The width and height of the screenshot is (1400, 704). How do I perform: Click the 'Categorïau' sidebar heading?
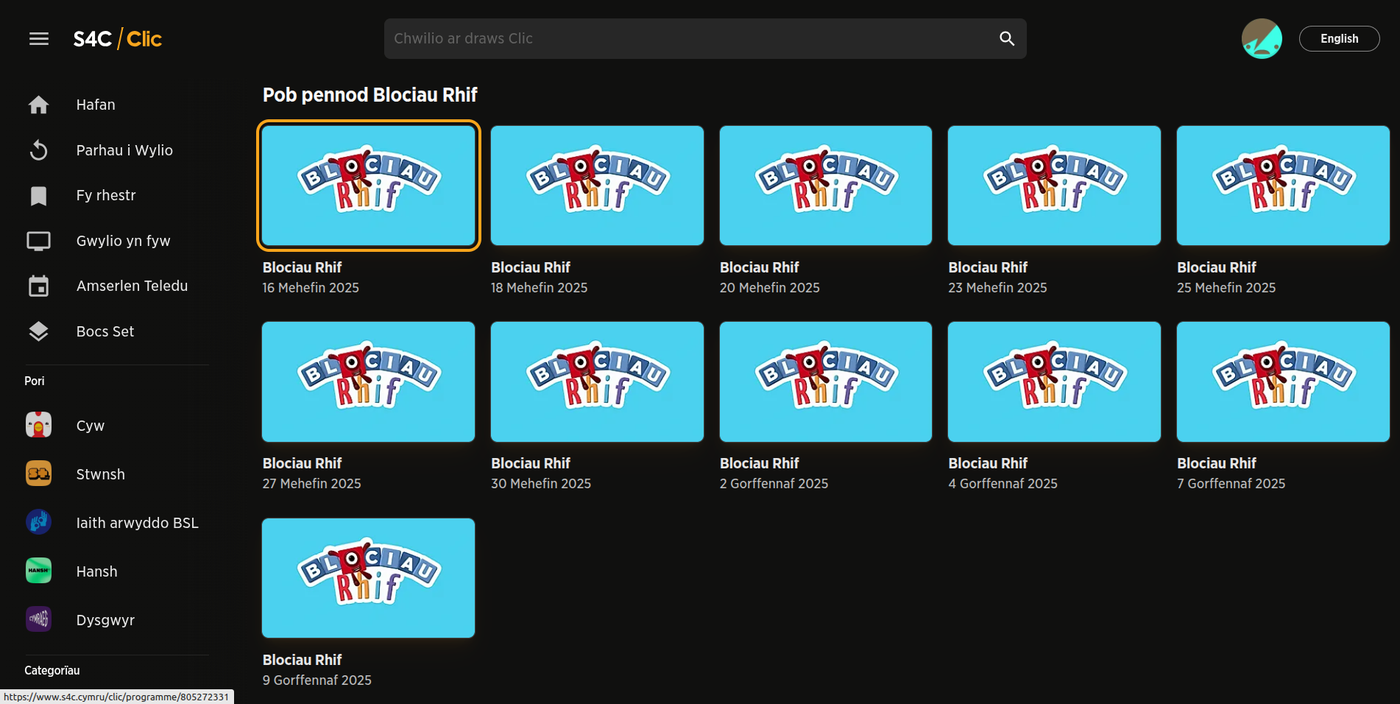point(52,670)
